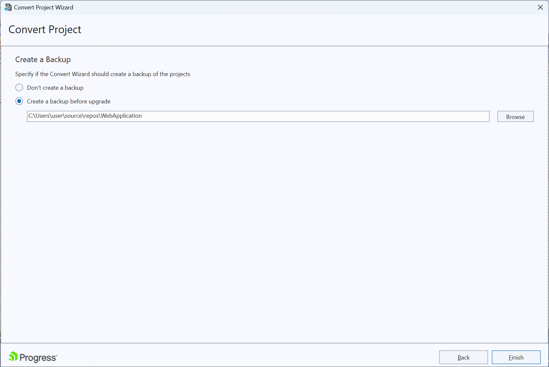Disable backup creation before upgrade
The height and width of the screenshot is (367, 549).
[19, 87]
